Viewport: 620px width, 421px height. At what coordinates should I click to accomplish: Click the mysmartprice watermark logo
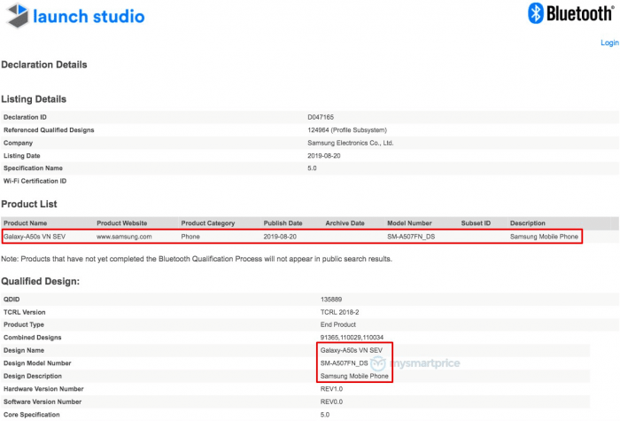404,363
